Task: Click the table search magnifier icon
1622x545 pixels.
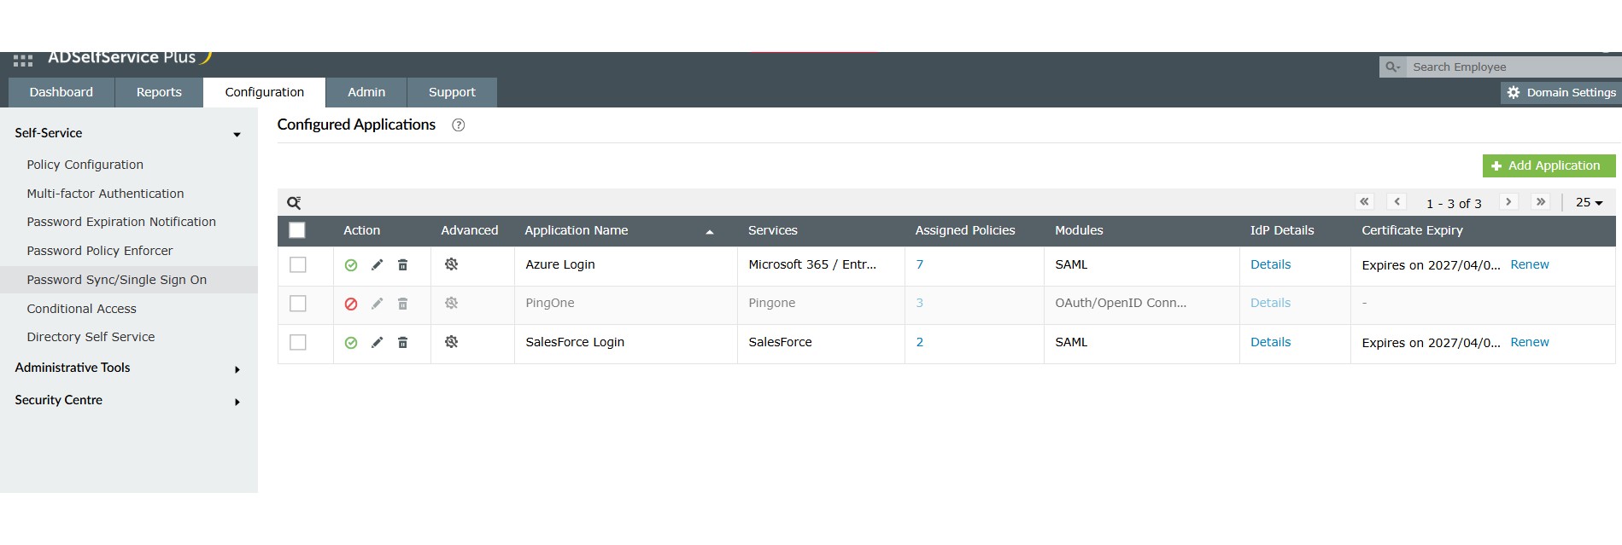Action: 294,203
